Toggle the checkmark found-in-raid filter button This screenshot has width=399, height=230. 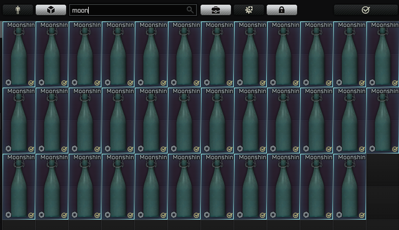pyautogui.click(x=366, y=10)
